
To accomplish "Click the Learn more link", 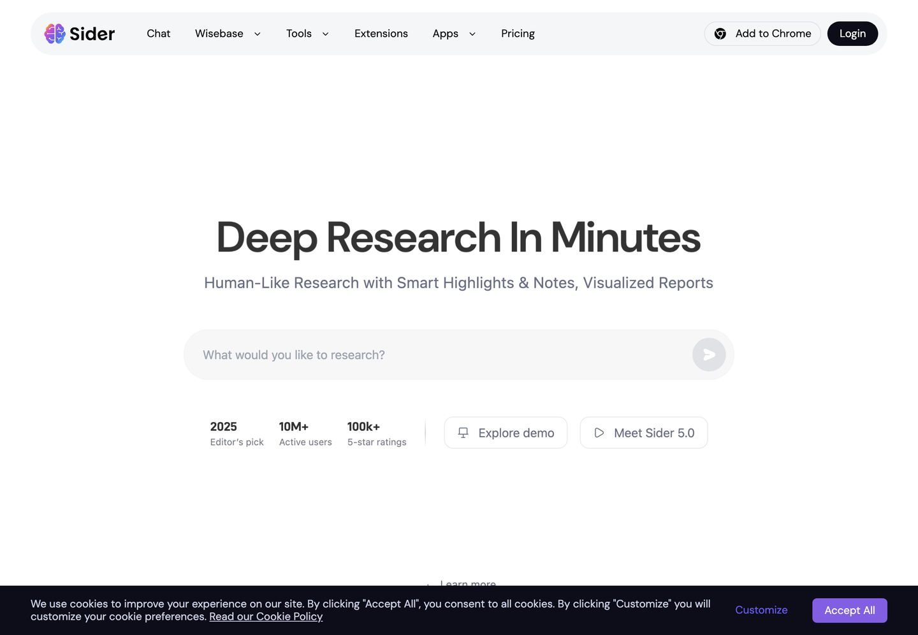I will click(x=467, y=583).
